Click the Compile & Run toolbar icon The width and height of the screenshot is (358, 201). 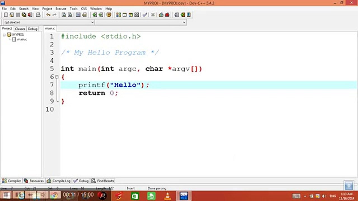pyautogui.click(x=131, y=15)
